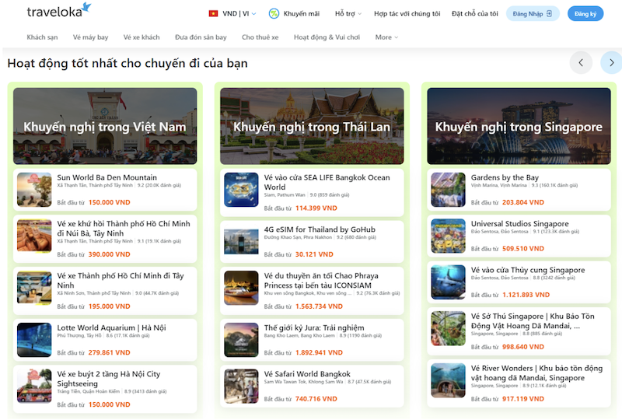Click the Hà Nội City Sightseeing bus thumbnail
The height and width of the screenshot is (420, 622).
34,386
